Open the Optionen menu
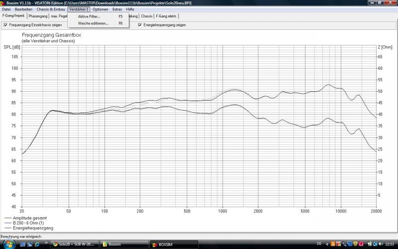Image resolution: width=398 pixels, height=249 pixels. pyautogui.click(x=100, y=9)
